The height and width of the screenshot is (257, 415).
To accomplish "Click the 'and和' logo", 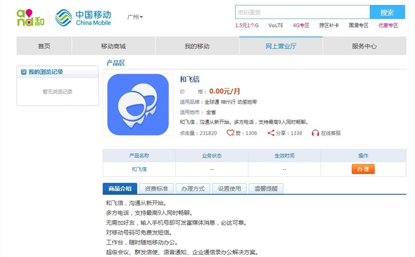I will (x=31, y=18).
